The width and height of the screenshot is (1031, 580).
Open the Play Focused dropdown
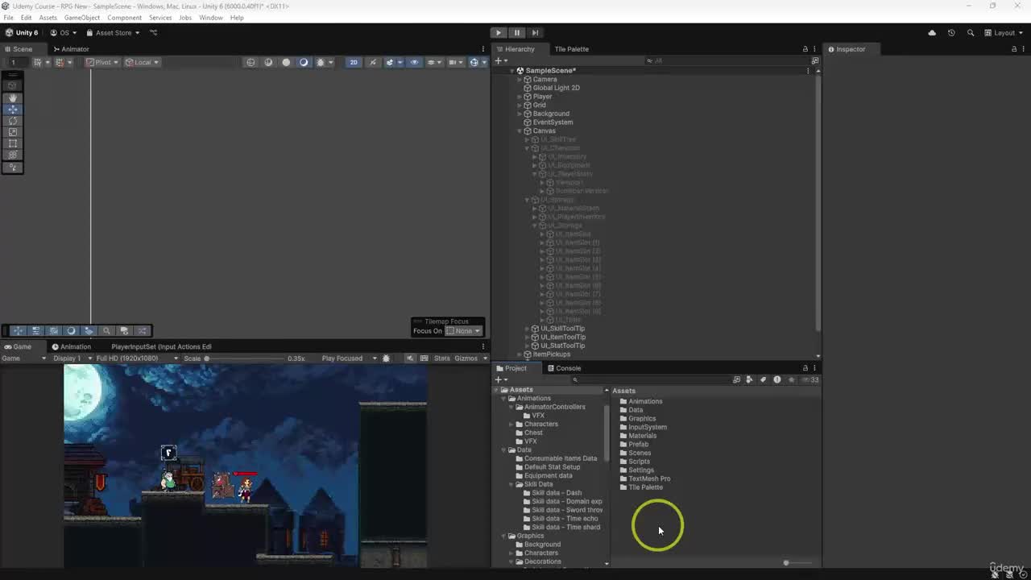pyautogui.click(x=349, y=358)
